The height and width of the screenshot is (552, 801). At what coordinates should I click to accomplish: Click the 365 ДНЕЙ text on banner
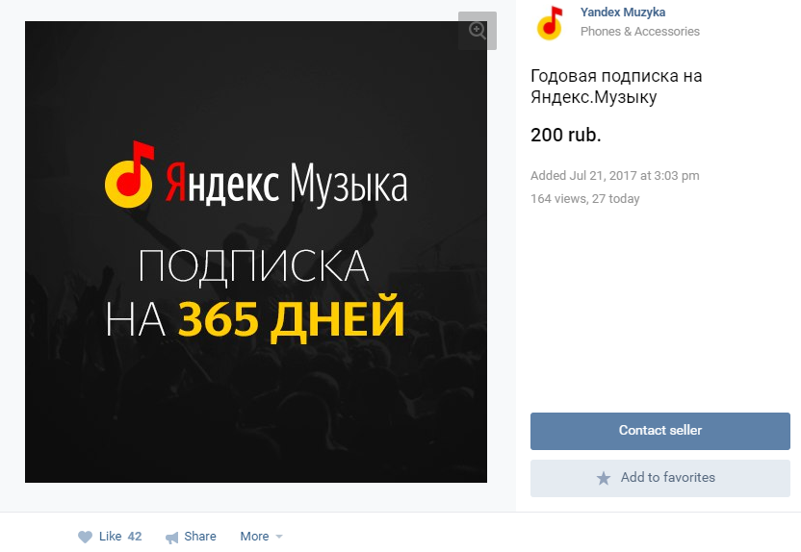click(291, 318)
